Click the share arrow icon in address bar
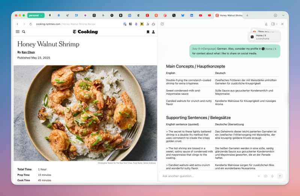This screenshot has height=196, width=300. pyautogui.click(x=148, y=24)
